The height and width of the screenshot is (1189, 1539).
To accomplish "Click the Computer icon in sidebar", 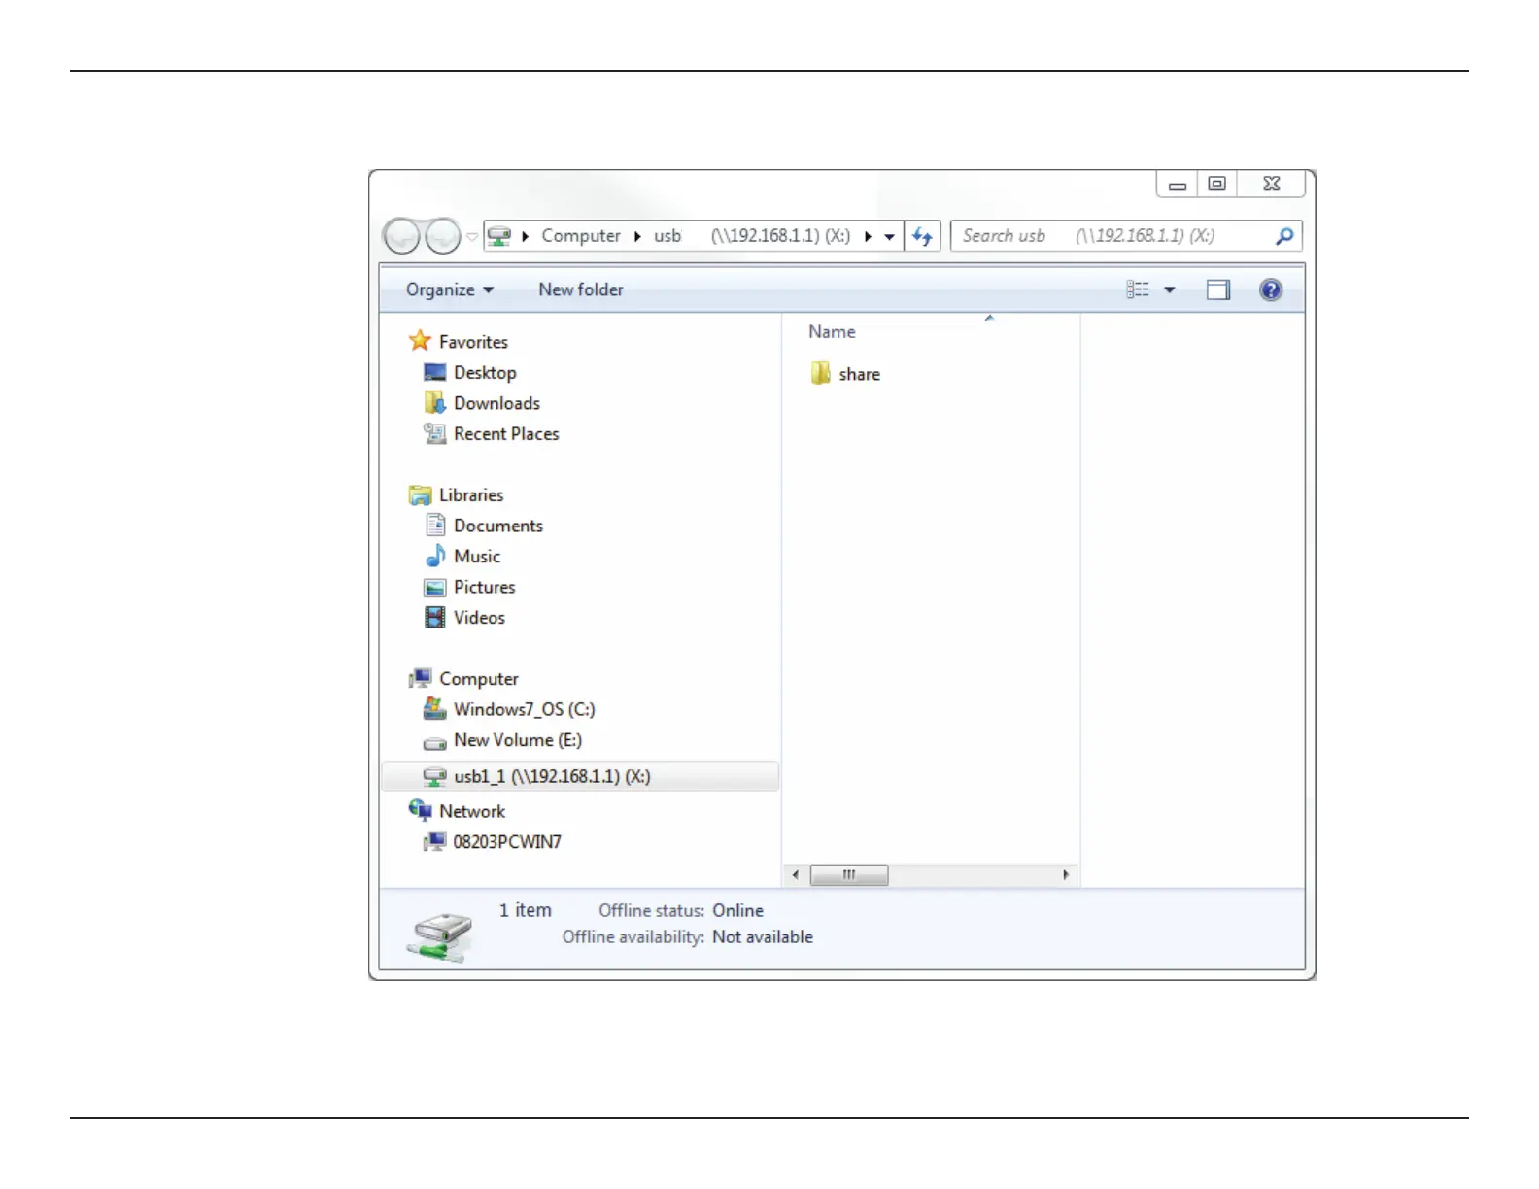I will click(420, 678).
